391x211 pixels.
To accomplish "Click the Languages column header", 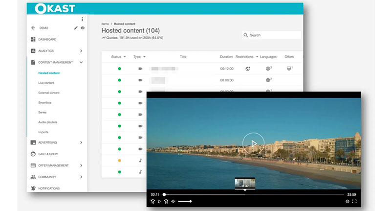I will [x=268, y=57].
